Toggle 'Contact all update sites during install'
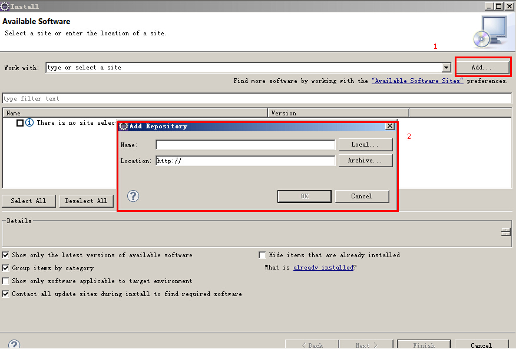Viewport: 516px width, 349px height. pos(6,294)
